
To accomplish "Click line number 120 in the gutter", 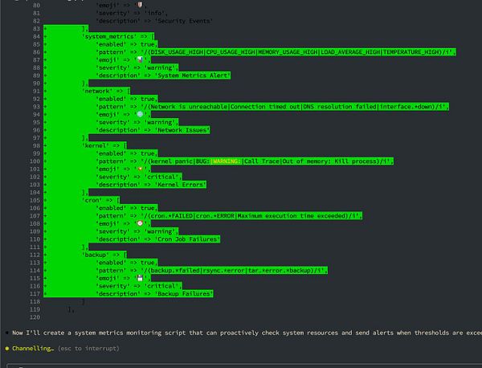I will coord(35,317).
